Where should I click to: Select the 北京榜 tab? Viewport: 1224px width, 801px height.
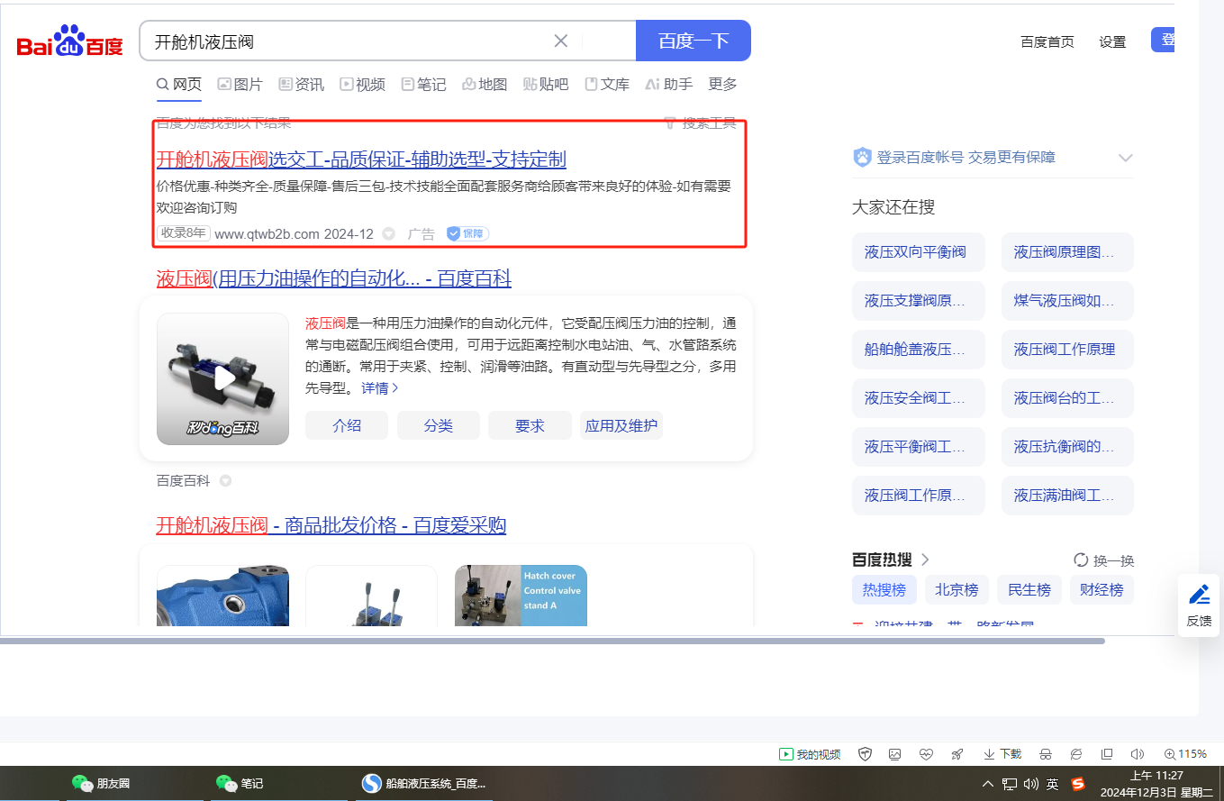tap(957, 590)
